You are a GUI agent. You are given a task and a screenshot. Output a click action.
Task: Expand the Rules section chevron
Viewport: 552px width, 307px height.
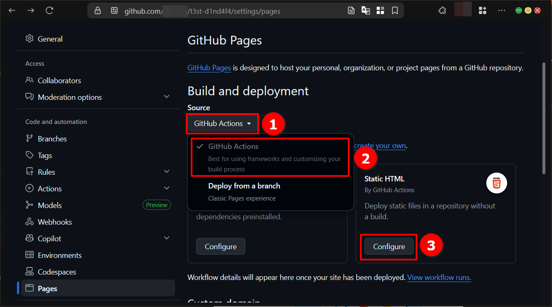point(167,171)
